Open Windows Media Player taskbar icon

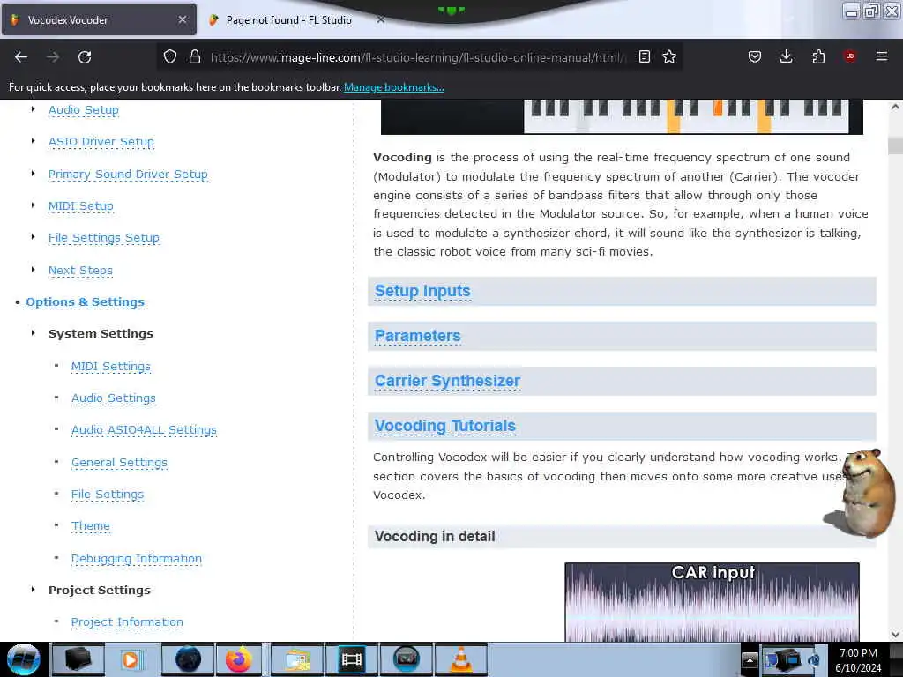[x=131, y=659]
